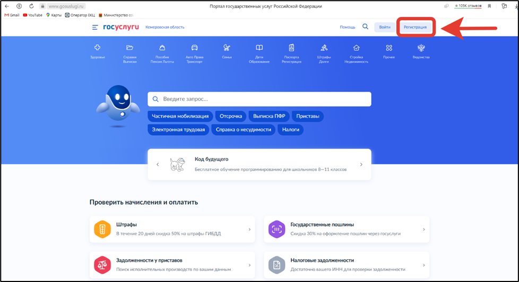Click the Задолженности у приставов title

pyautogui.click(x=149, y=260)
